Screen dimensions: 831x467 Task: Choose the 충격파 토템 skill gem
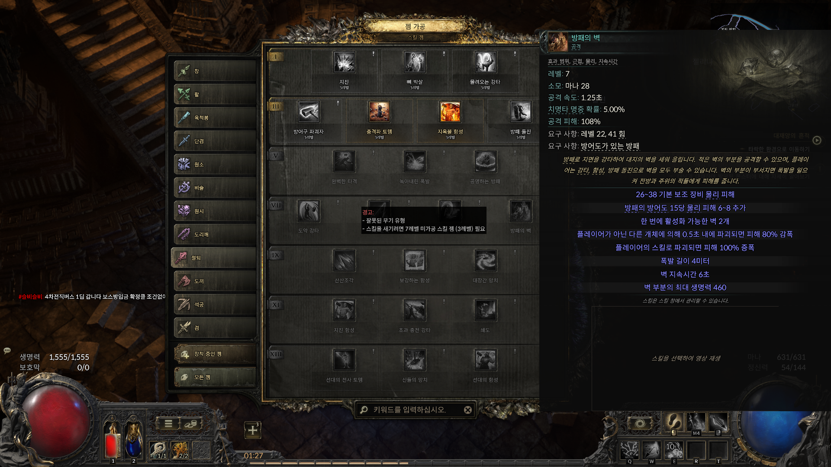379,112
